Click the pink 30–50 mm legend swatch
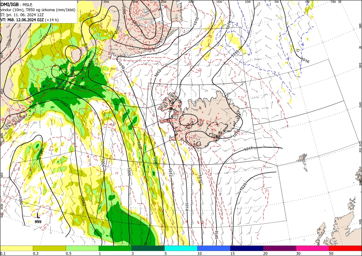 point(313,248)
